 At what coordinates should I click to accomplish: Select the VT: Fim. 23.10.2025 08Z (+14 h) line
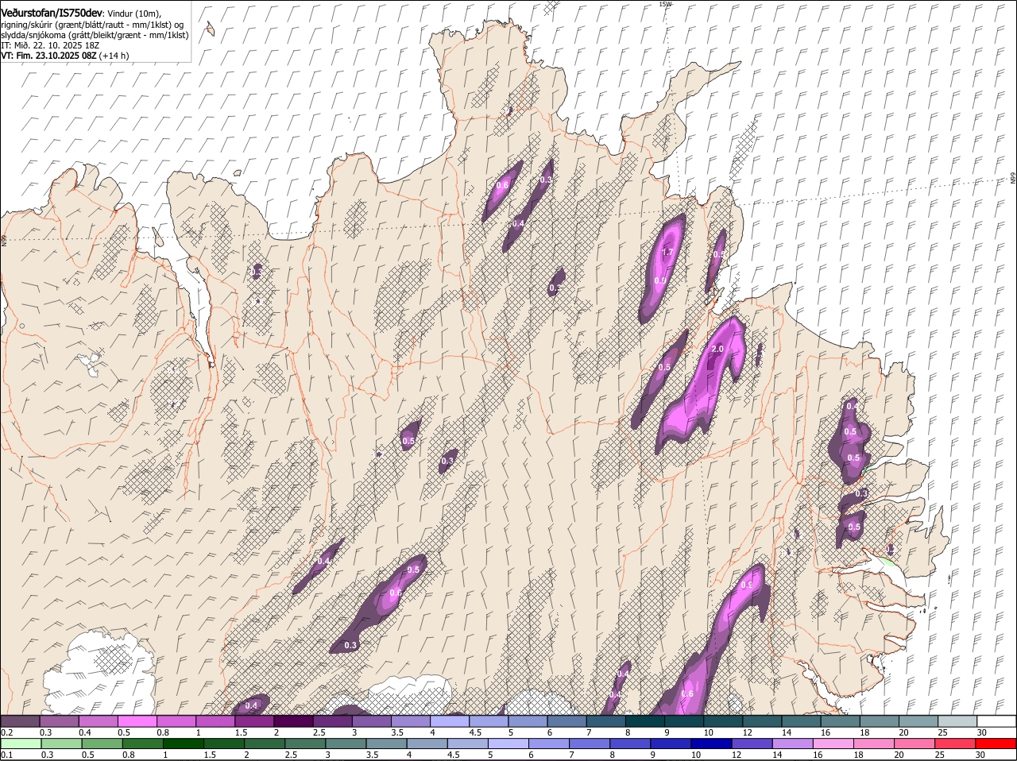(65, 56)
